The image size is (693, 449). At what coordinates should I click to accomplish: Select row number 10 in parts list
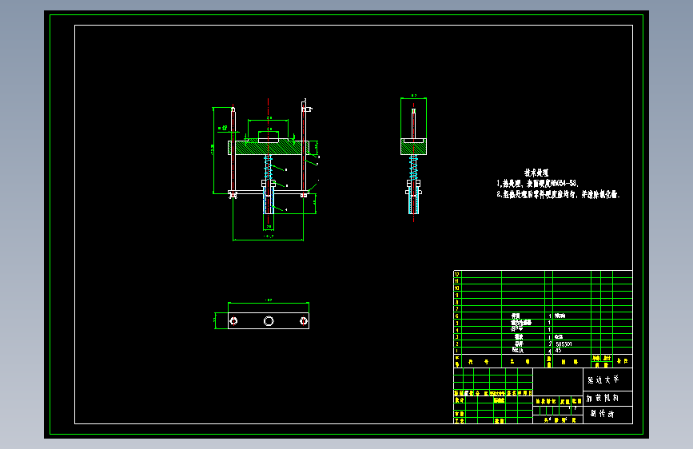457,288
